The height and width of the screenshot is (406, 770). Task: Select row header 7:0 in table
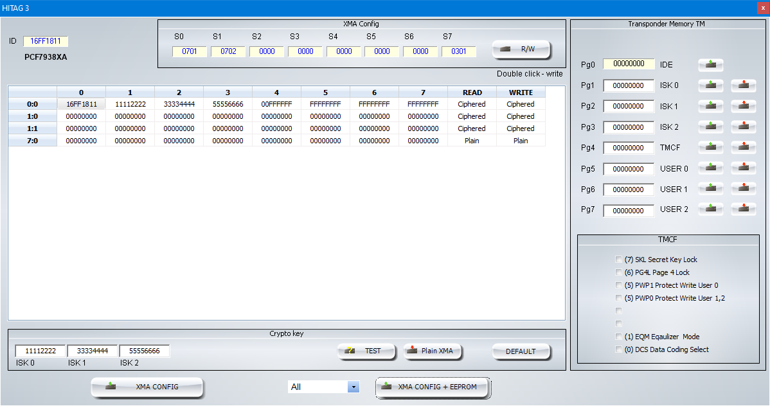(x=32, y=141)
